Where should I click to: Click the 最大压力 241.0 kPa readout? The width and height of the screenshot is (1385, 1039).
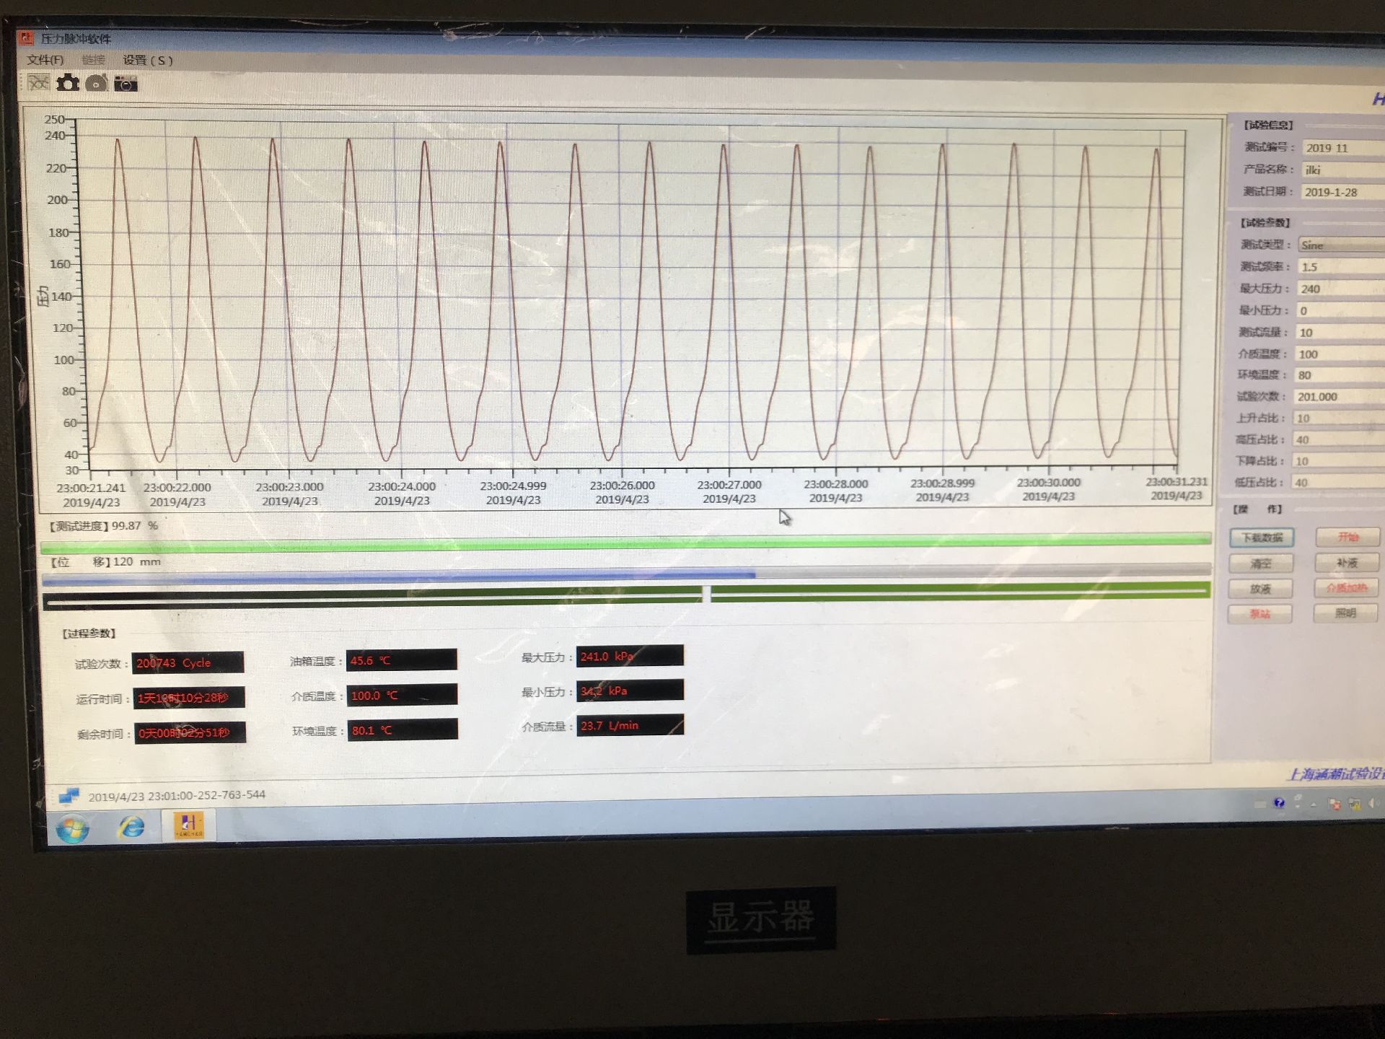coord(630,656)
